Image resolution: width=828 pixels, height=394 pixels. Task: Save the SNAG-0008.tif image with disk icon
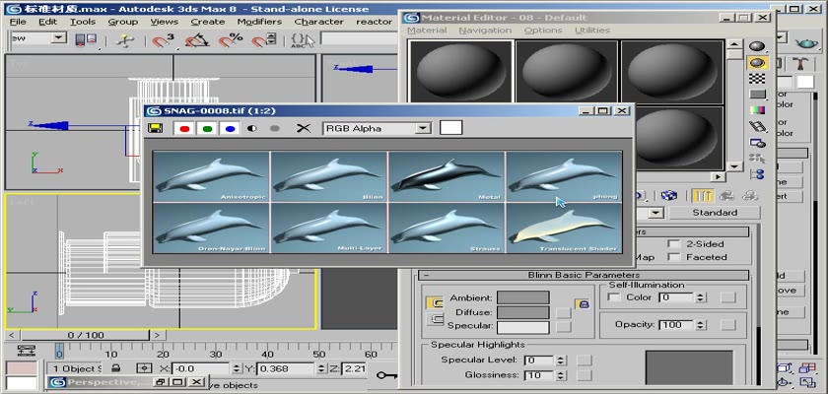pos(155,128)
